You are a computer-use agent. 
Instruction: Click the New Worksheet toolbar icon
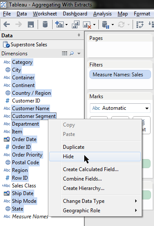pos(59,24)
